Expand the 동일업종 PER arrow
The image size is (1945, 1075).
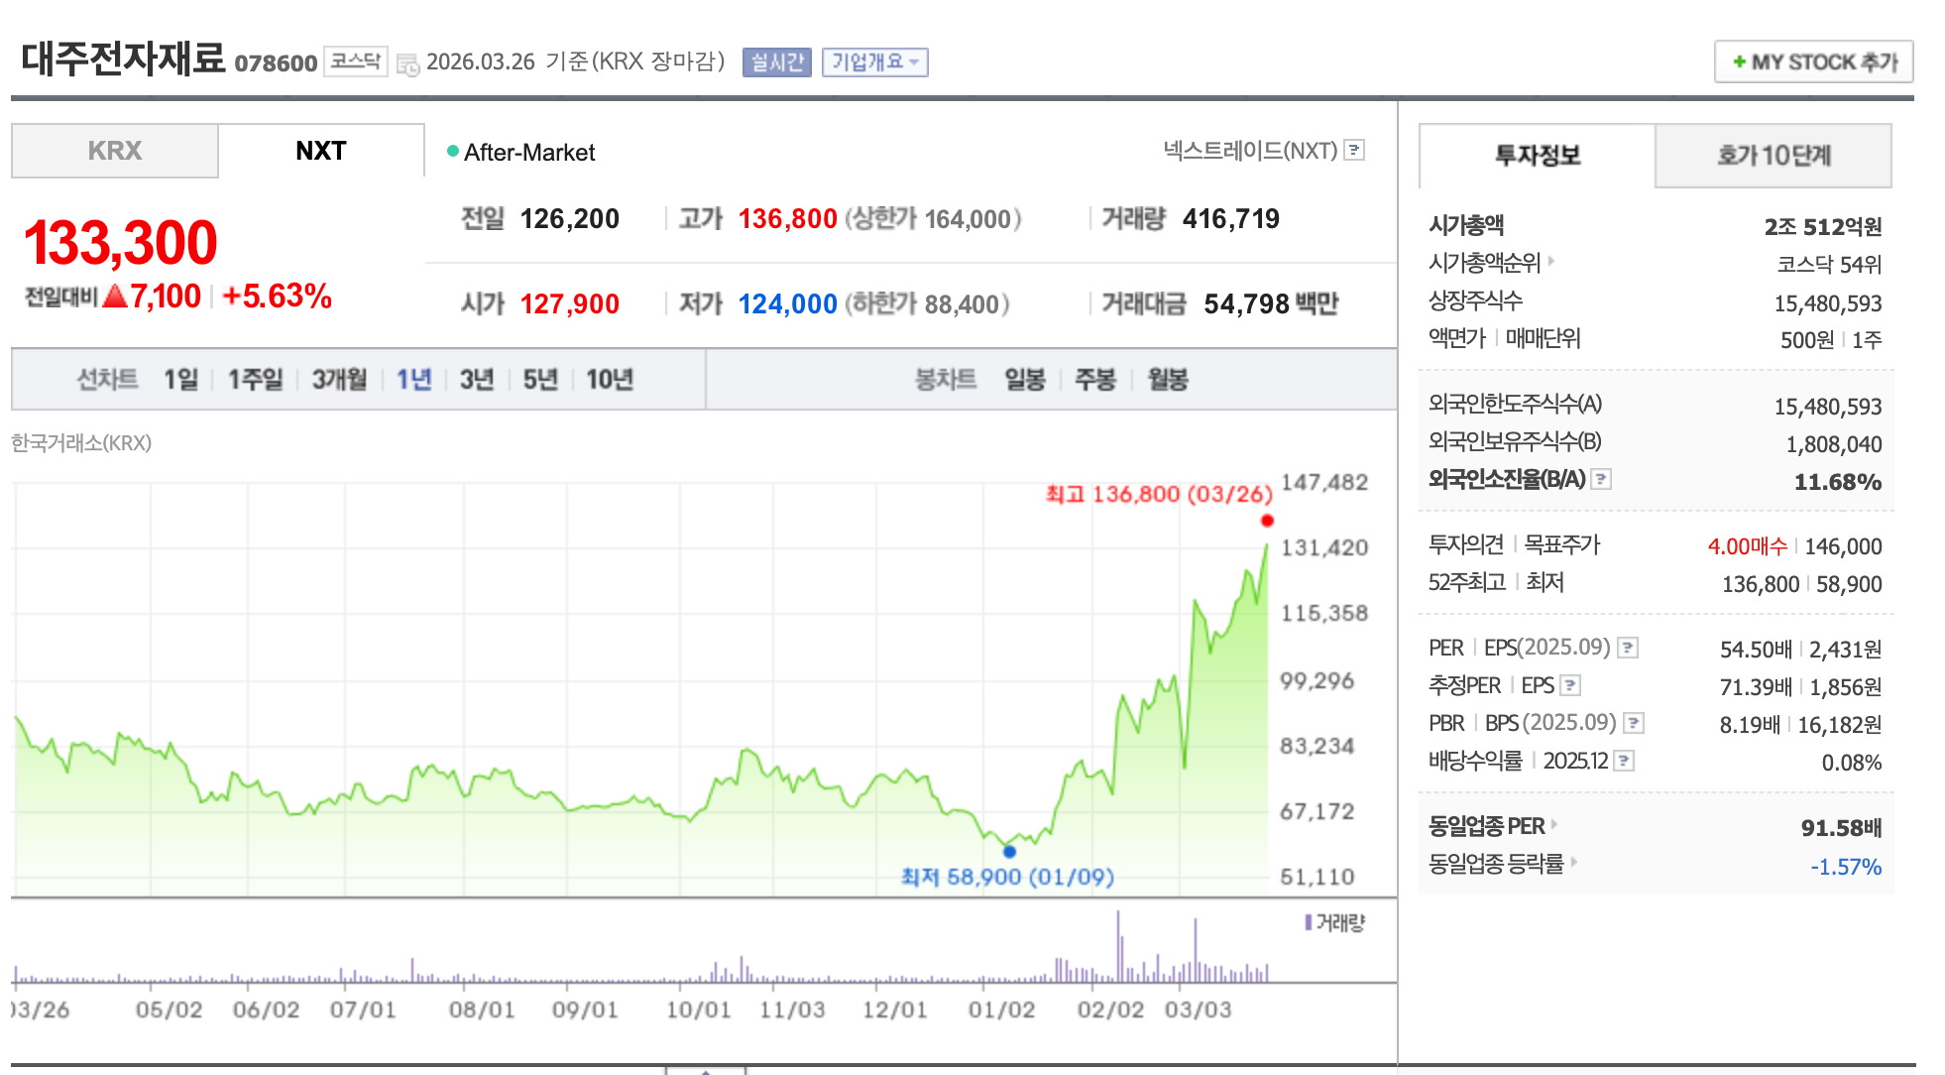point(1554,824)
